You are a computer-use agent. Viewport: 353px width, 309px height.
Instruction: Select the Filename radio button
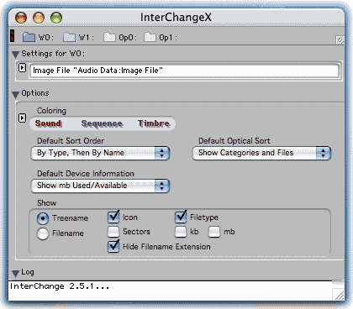tap(43, 233)
